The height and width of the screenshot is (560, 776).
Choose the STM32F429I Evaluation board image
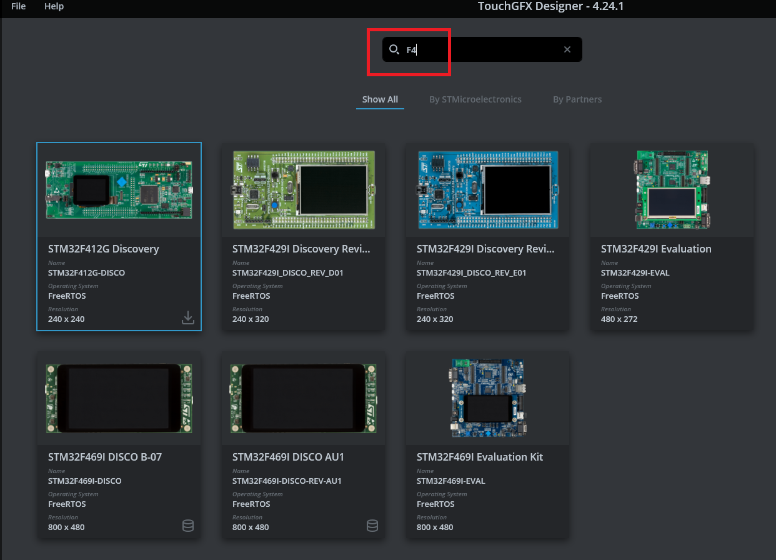tap(672, 190)
